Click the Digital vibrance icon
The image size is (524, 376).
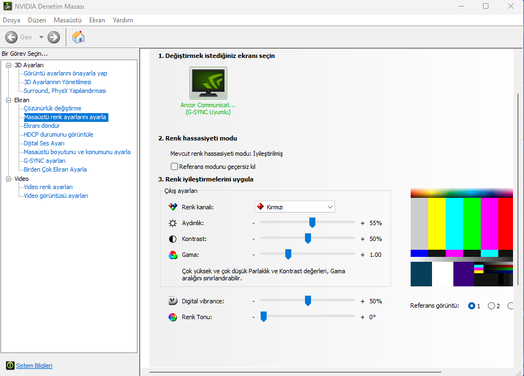tap(173, 301)
